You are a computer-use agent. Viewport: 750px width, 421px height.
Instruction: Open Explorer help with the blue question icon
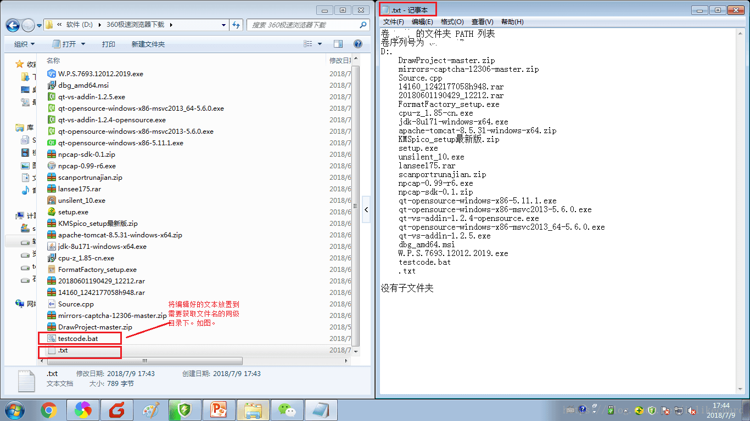pos(358,44)
